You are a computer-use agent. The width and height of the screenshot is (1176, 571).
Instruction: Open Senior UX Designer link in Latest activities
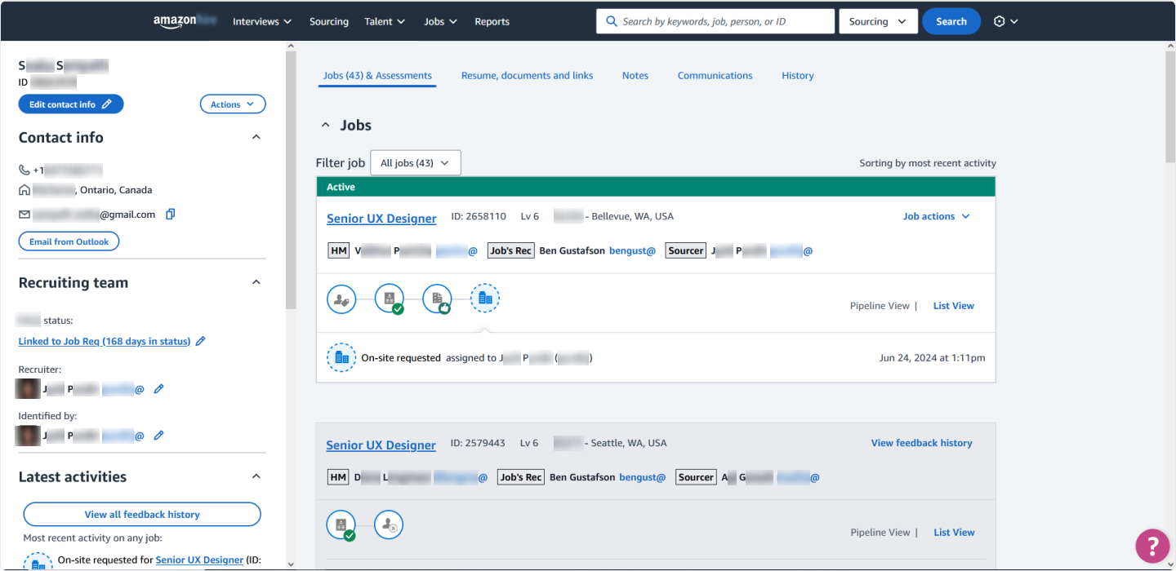pyautogui.click(x=199, y=560)
